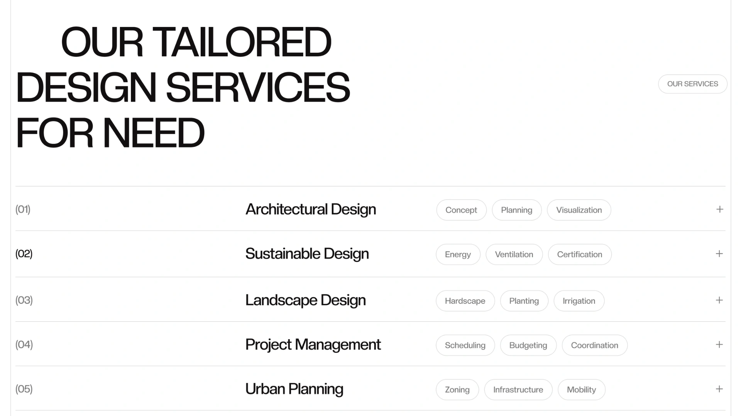This screenshot has width=741, height=416.
Task: Open the Architectural Design service title
Action: [x=311, y=210]
